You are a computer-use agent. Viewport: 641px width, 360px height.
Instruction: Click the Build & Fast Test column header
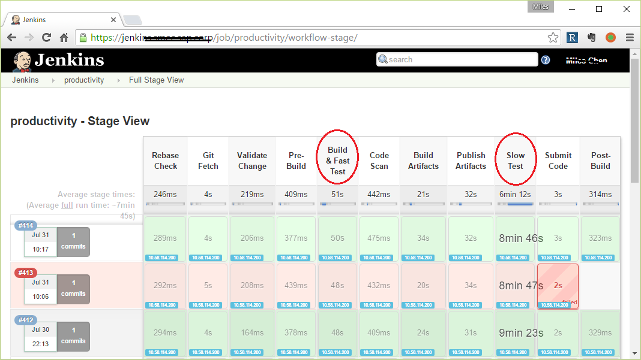pyautogui.click(x=337, y=161)
